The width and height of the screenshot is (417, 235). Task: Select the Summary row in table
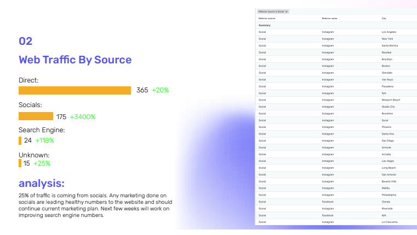point(265,25)
